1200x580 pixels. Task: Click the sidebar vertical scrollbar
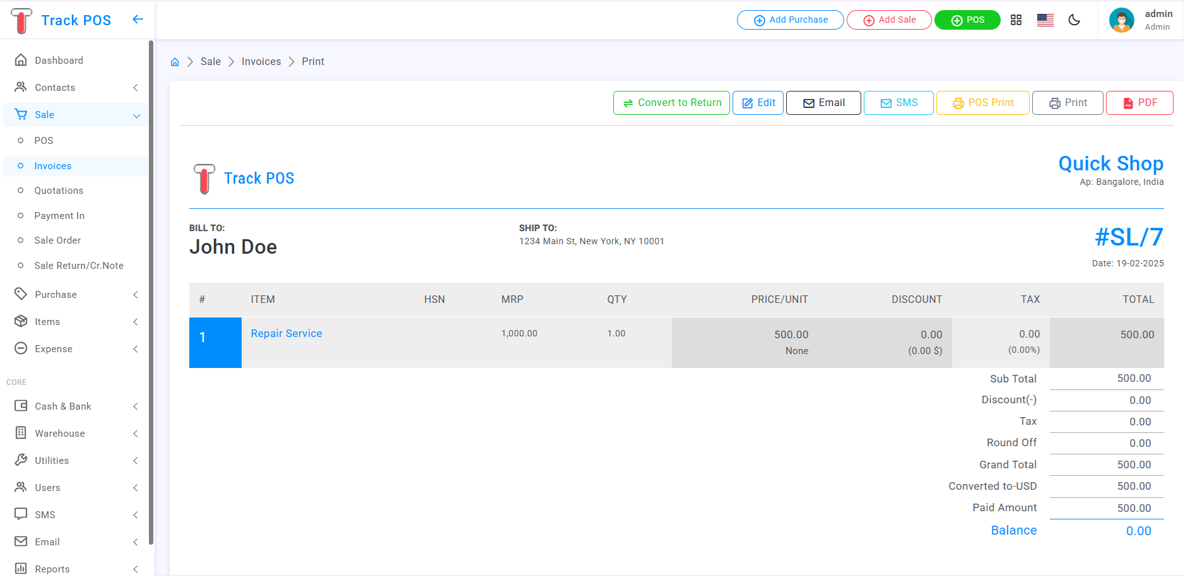point(151,290)
